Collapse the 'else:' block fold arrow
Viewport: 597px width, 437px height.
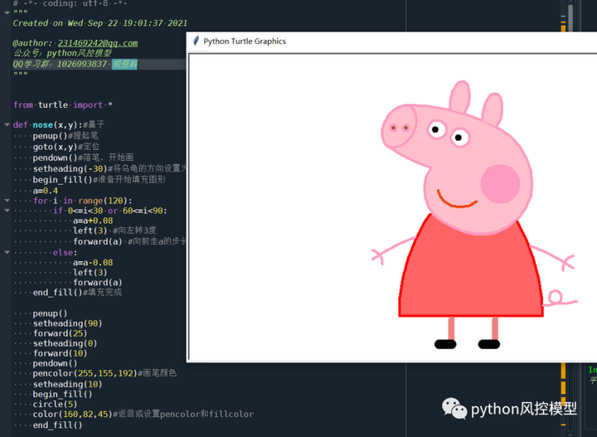[x=7, y=252]
